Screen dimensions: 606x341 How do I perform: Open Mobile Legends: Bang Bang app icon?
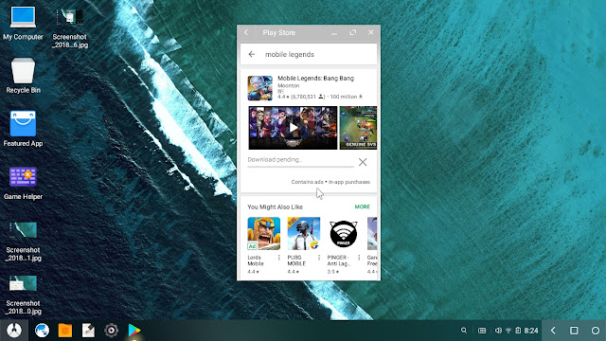click(259, 88)
